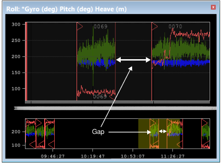Screen dimensions: 221x168
Task: Click the 10:19:47 time axis label
Action: pos(93,156)
